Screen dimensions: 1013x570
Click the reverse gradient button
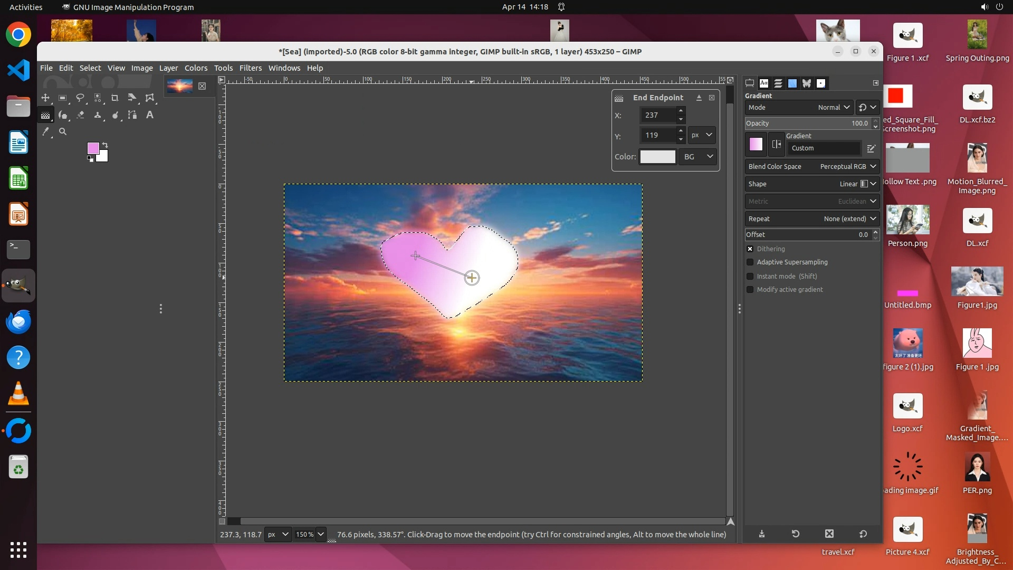pos(776,144)
